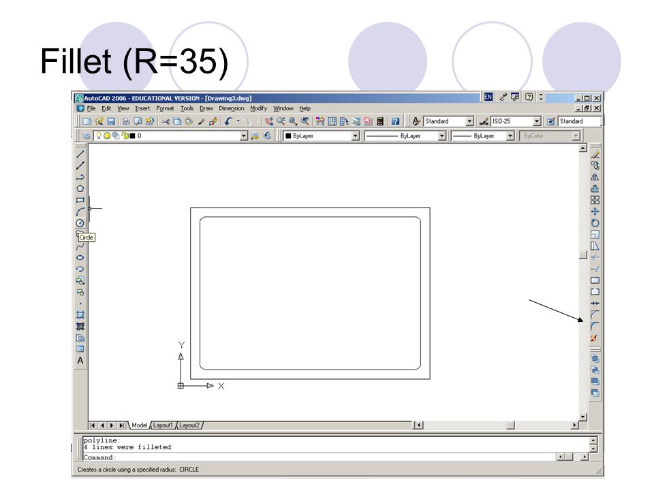Click the Array tool
The image size is (654, 490).
[x=595, y=200]
